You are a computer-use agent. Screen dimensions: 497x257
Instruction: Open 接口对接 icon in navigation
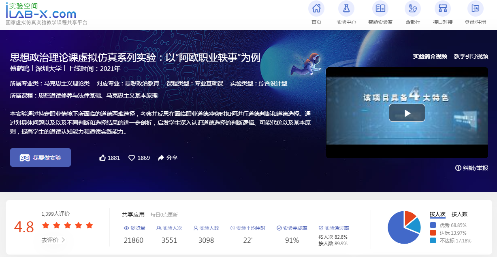[442, 8]
